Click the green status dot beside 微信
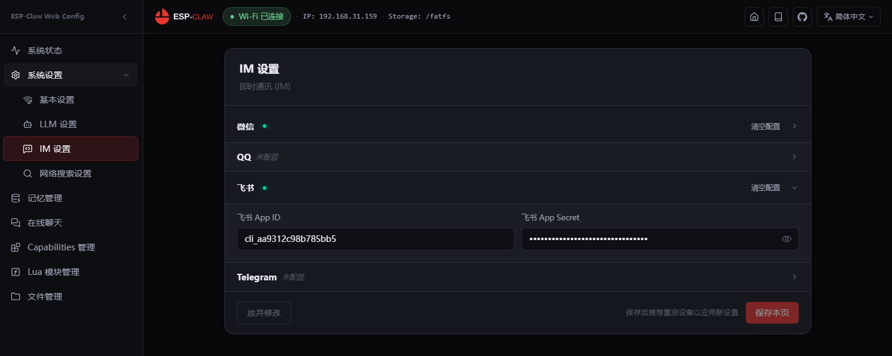892x356 pixels. 264,126
